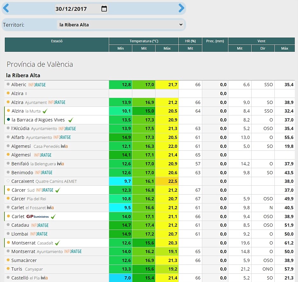Screen dimensions: 298x282
Task: Open Algemesí Casa Penedés station link
Action: click(x=35, y=146)
